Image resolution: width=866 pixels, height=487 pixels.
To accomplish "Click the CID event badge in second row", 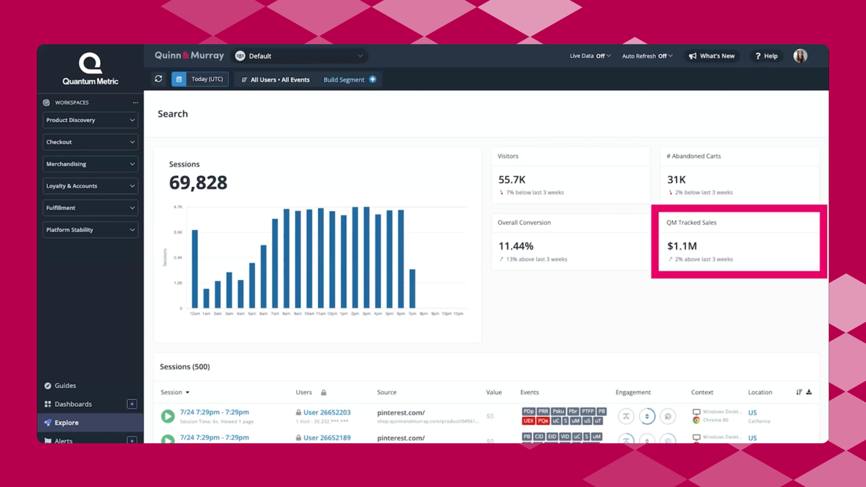I will (539, 436).
